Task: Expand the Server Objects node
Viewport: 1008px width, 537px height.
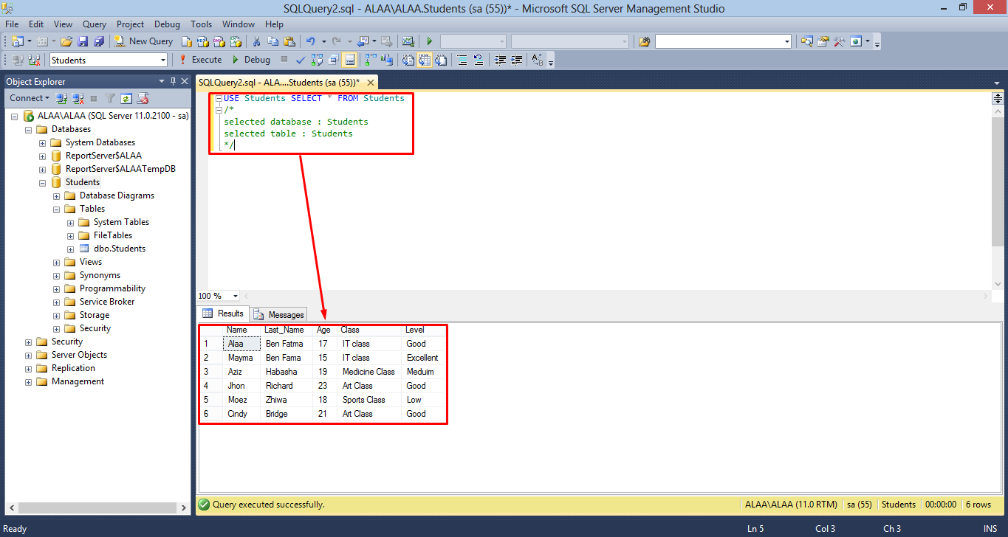Action: (28, 355)
